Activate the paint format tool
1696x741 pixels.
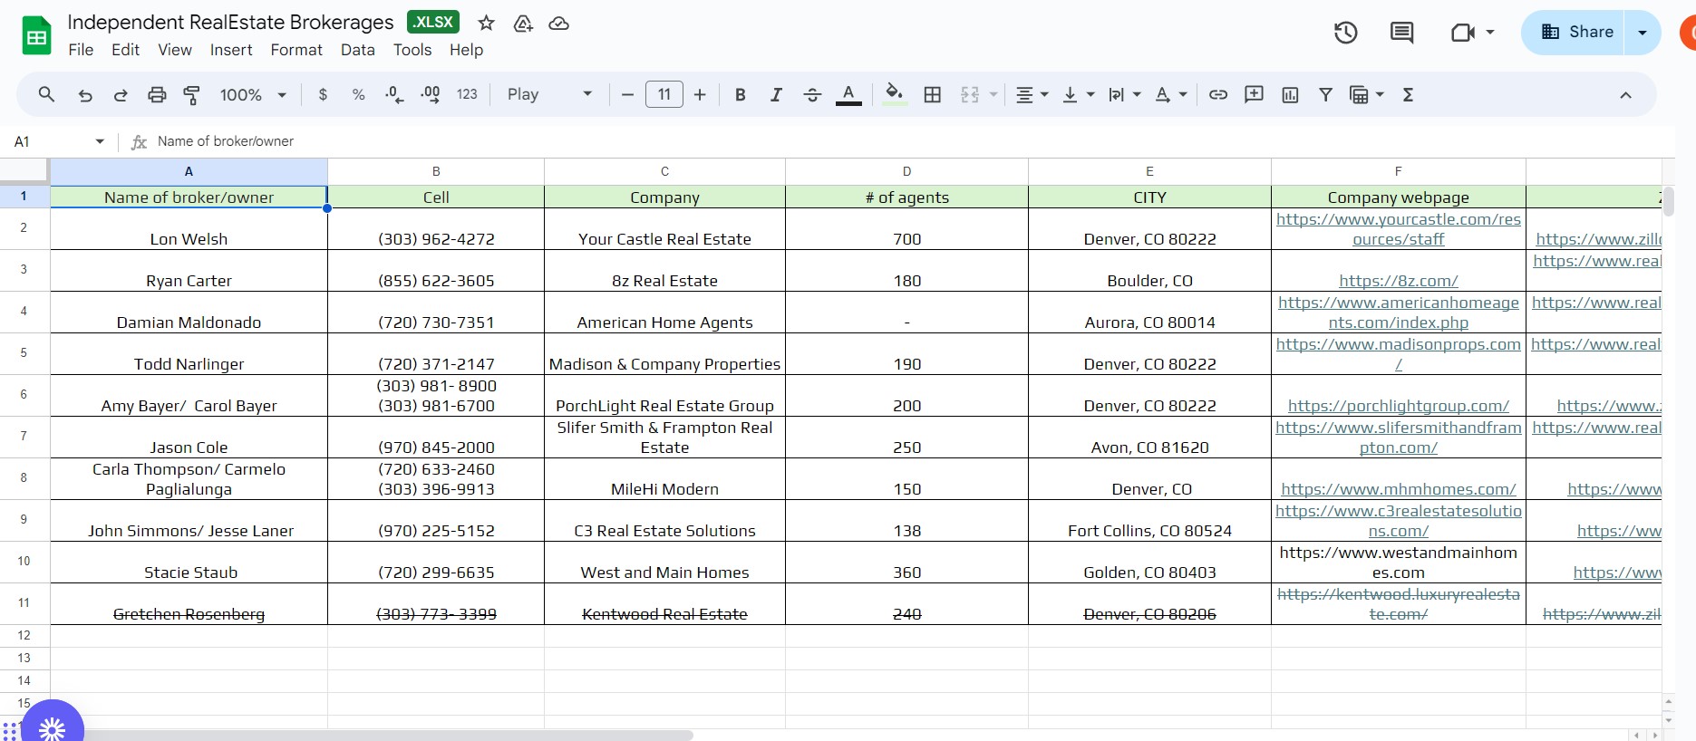192,94
